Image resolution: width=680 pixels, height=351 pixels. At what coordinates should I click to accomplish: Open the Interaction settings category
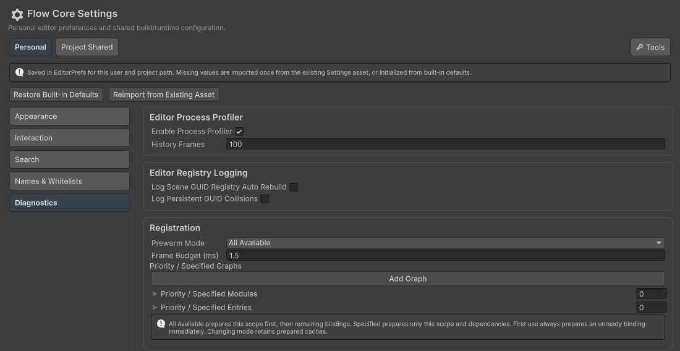tap(69, 138)
